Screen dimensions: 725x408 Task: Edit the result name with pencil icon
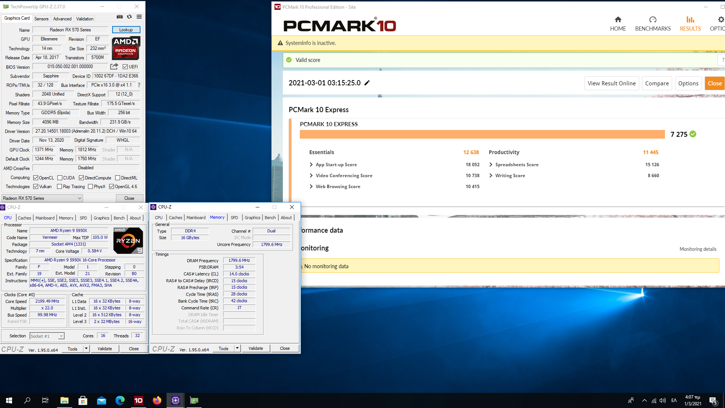pos(367,83)
